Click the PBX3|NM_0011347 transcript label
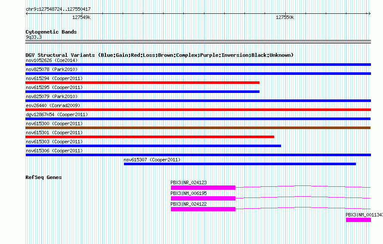 (364, 215)
